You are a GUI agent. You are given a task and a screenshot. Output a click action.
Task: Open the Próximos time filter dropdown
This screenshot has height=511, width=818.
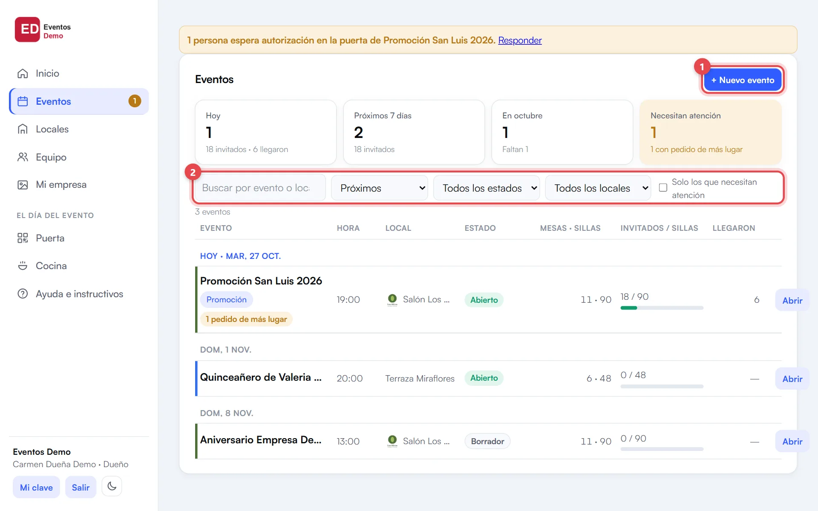click(x=380, y=188)
